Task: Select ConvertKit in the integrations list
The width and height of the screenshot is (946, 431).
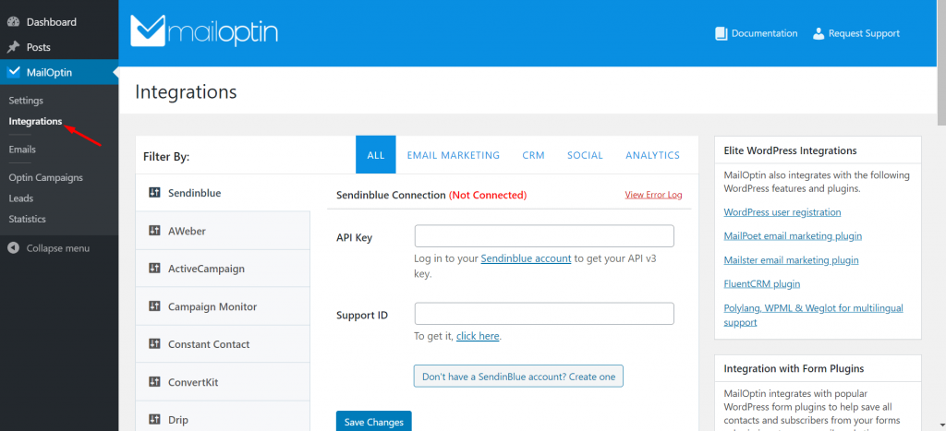Action: click(x=224, y=382)
